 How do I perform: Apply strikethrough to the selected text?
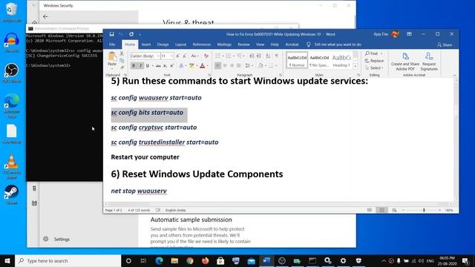158,66
